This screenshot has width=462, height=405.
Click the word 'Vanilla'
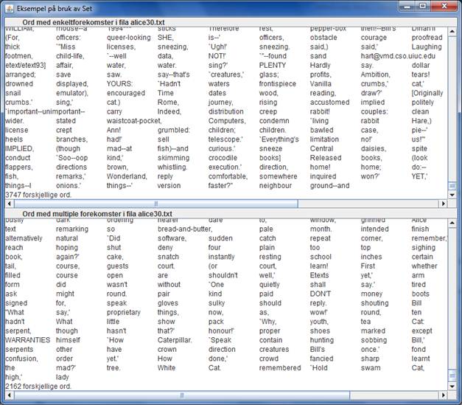click(x=321, y=84)
